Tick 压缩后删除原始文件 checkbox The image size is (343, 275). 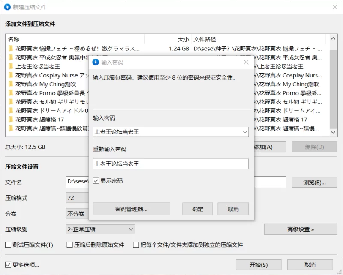[x=70, y=245]
